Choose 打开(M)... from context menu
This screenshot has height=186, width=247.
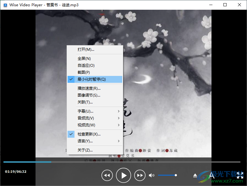(x=95, y=50)
